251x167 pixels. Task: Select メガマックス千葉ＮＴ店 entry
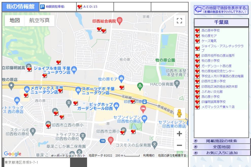point(218,107)
